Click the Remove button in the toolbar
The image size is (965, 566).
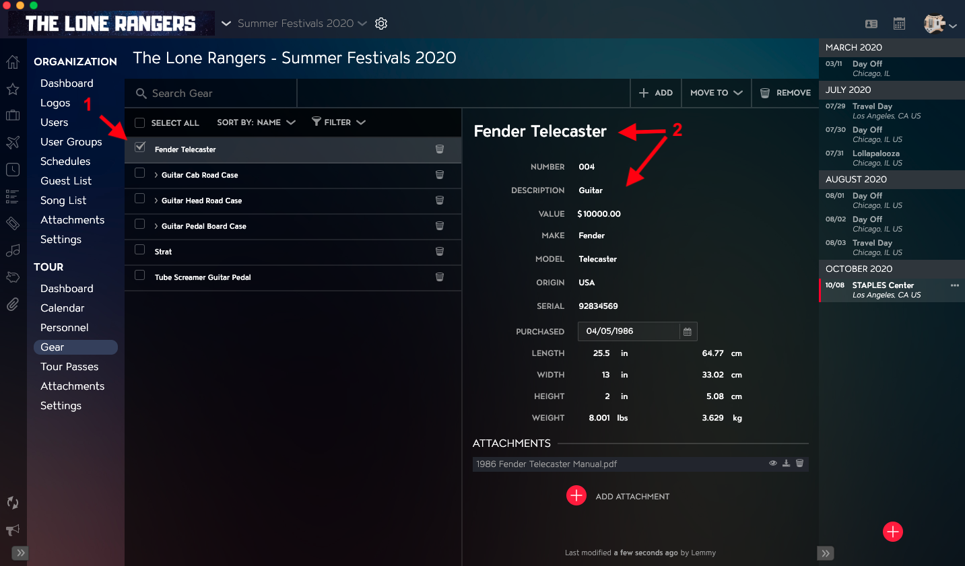[785, 93]
